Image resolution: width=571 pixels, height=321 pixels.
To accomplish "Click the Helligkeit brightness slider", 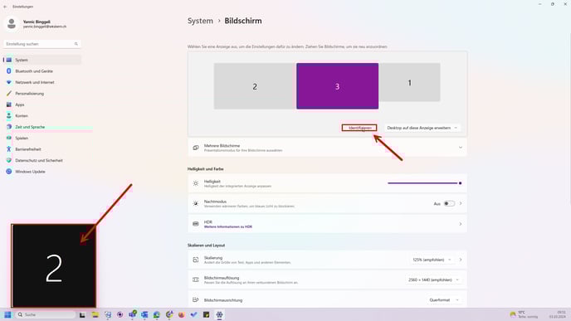I will tap(425, 183).
